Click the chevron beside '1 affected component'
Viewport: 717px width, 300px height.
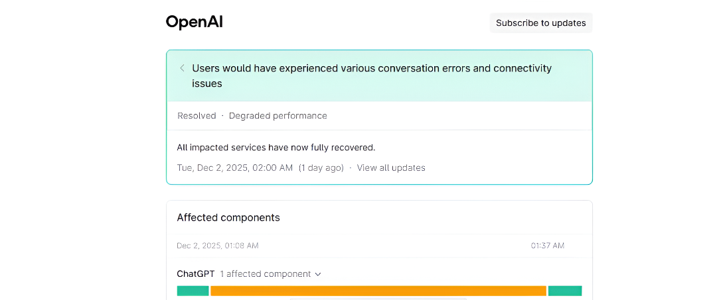coord(318,274)
